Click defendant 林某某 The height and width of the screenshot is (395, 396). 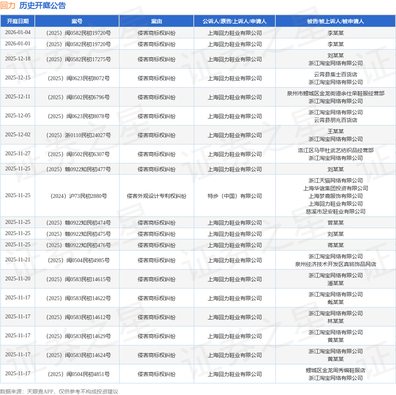(x=335, y=321)
